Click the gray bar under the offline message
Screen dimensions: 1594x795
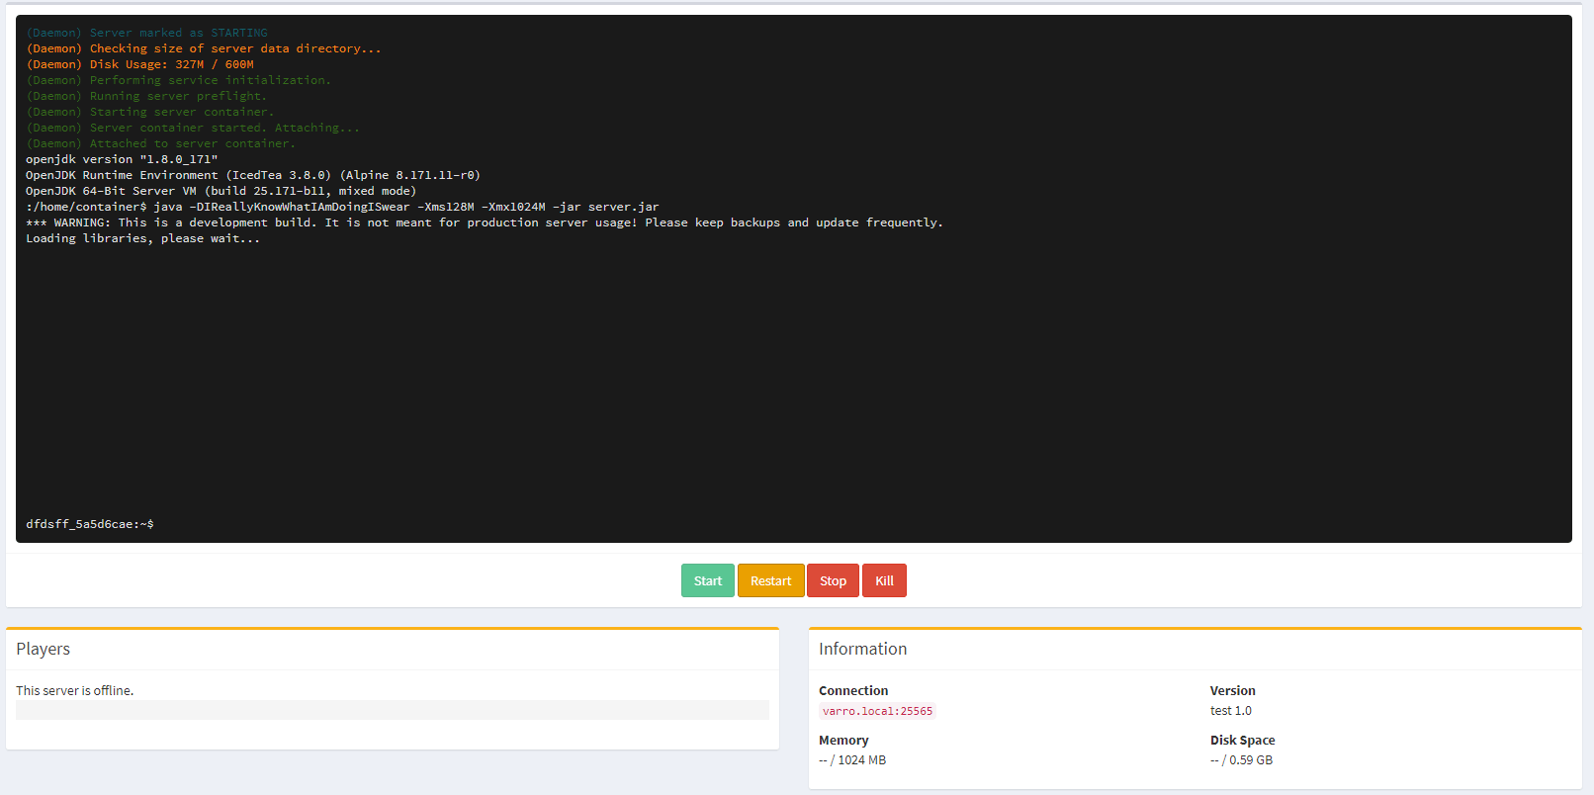coord(392,710)
